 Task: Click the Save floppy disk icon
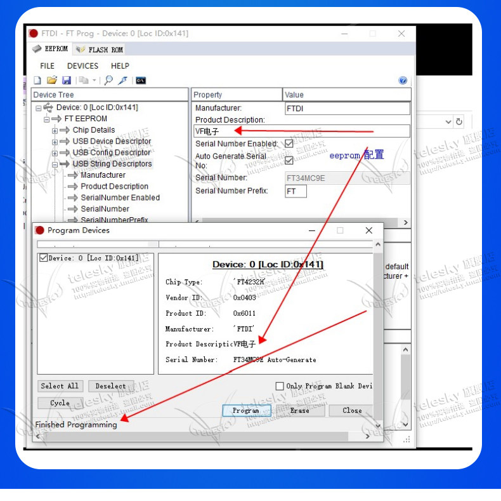[x=67, y=80]
